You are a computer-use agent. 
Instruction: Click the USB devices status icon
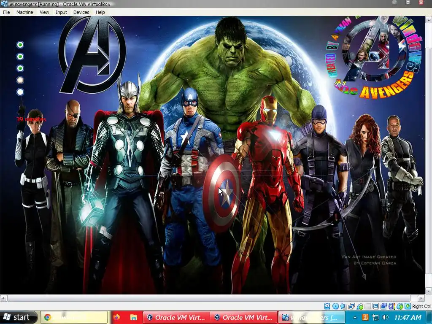tap(360, 306)
